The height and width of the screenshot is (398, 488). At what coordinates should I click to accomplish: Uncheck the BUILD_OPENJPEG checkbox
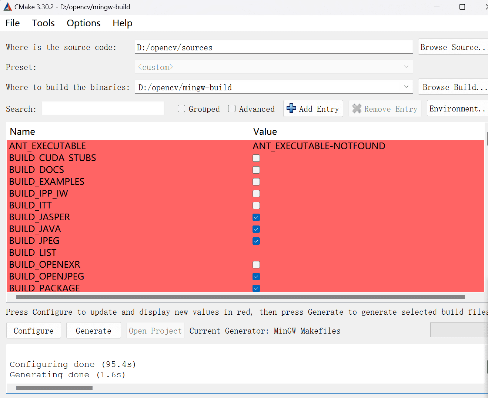[256, 277]
